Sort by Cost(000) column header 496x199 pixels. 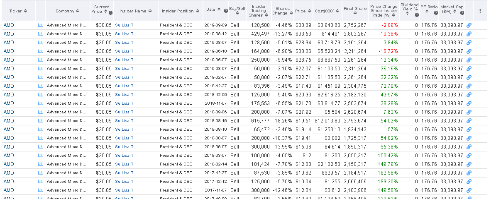coord(327,11)
